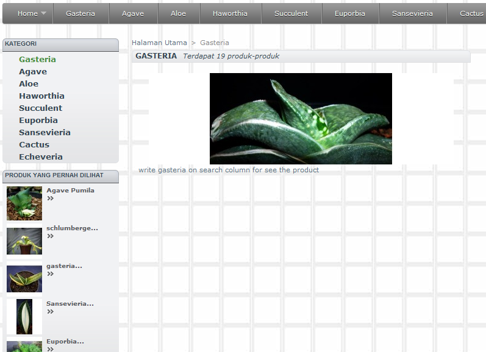
Task: Click double-arrow icon under gasteria...
Action: point(51,273)
